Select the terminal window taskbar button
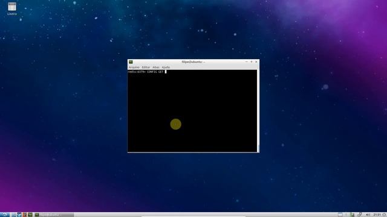Viewport: 387px width, 217px height. [54, 215]
